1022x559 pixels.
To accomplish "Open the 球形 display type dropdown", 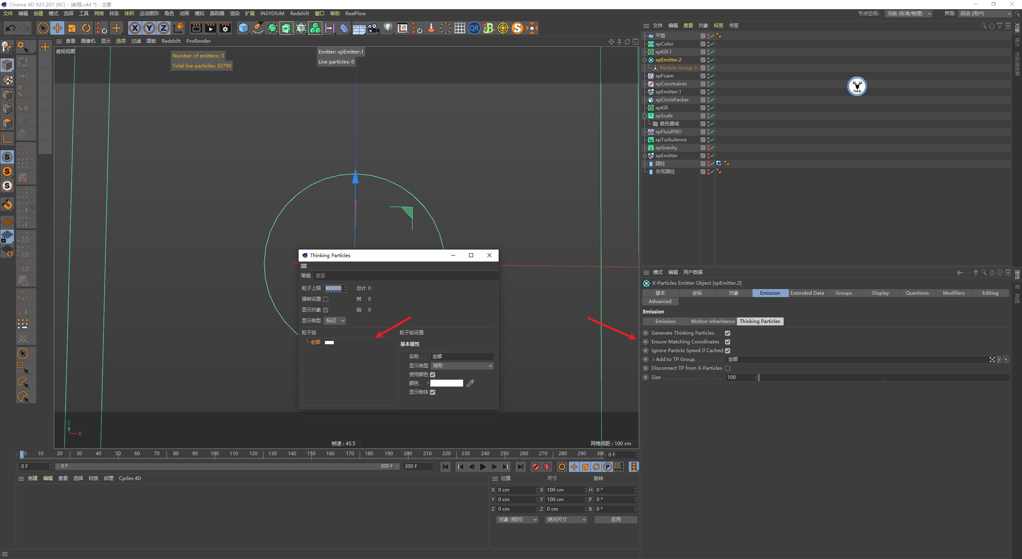I will [462, 365].
